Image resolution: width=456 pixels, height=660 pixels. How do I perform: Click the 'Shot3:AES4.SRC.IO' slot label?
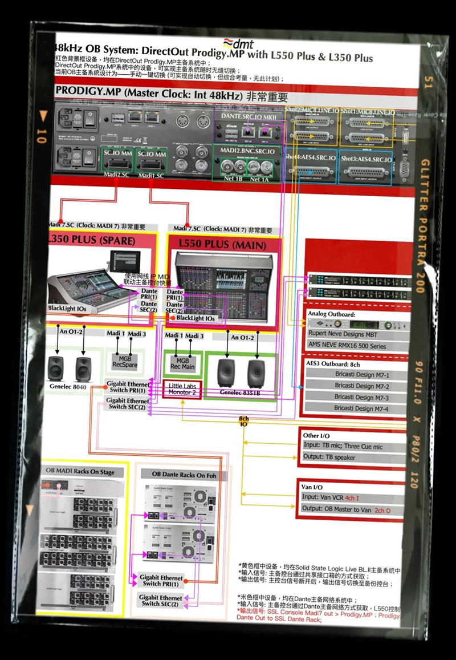(366, 159)
